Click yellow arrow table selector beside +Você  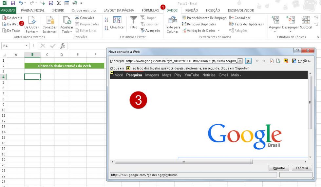(112, 73)
